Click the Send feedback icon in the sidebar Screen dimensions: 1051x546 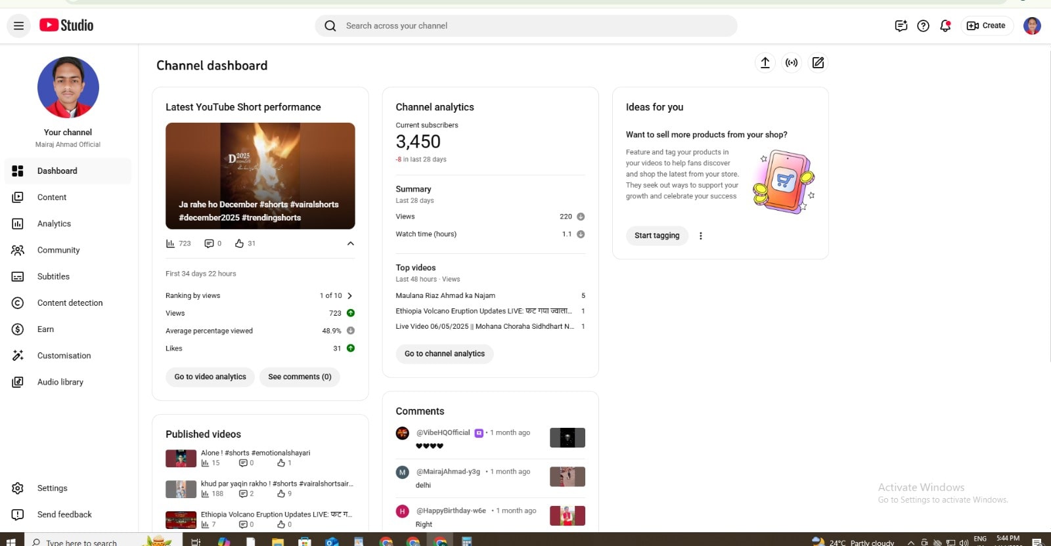(18, 514)
